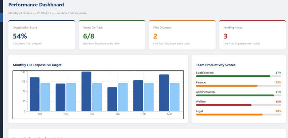Click the 35 y-axis tick label

[24, 101]
